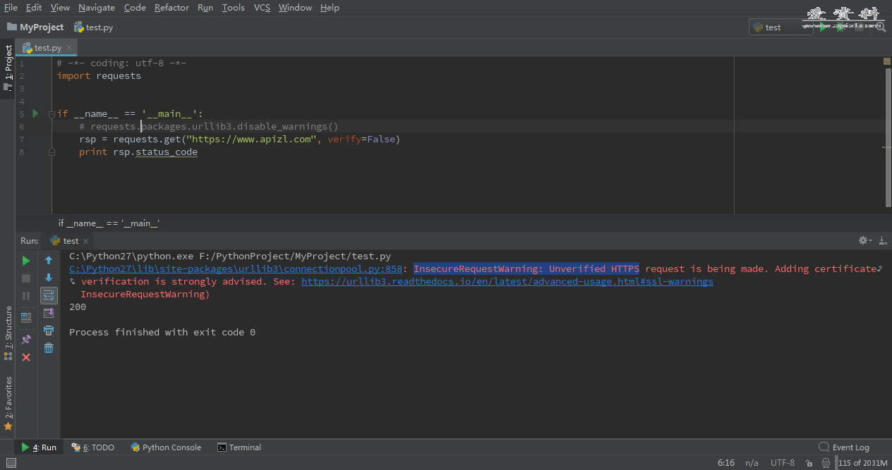Check memory usage indicator 115 of 2031M
The height and width of the screenshot is (470, 892).
click(861, 462)
